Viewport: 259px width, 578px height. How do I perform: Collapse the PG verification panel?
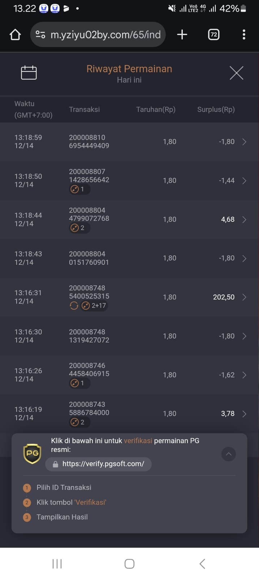coord(229,454)
